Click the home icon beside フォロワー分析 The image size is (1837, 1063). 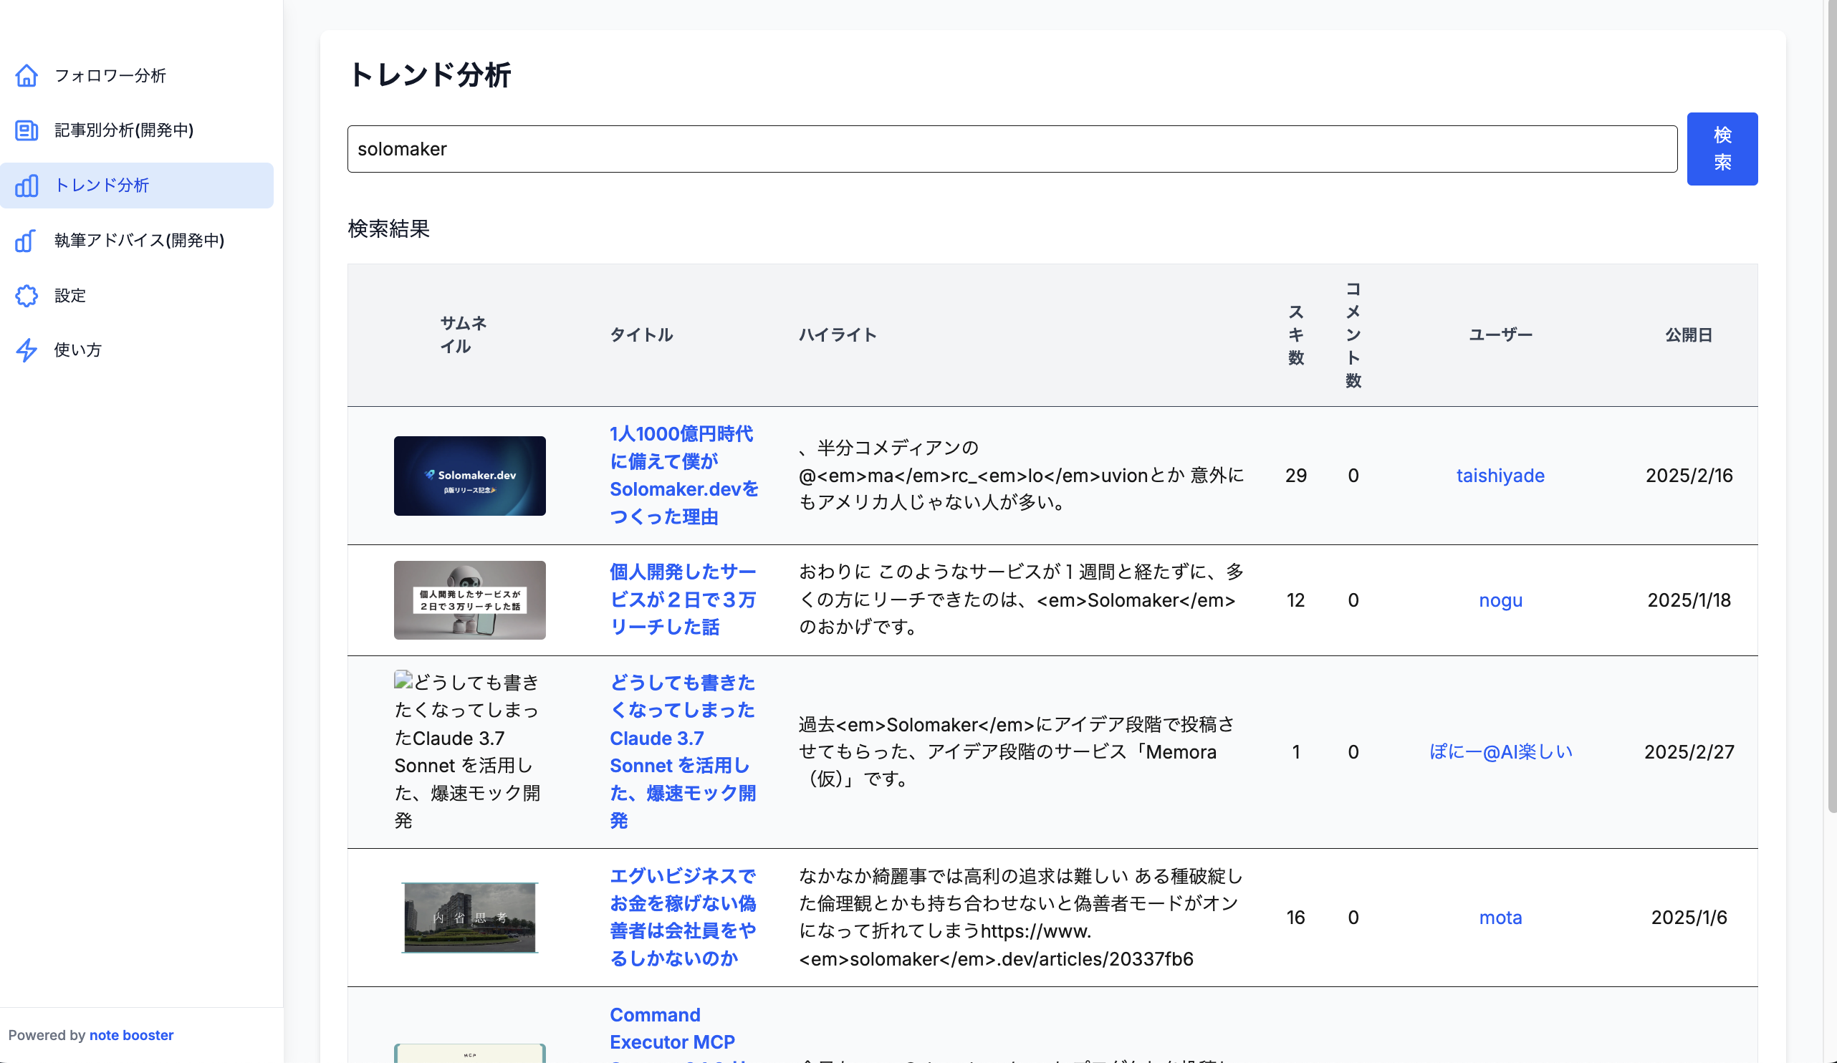pyautogui.click(x=27, y=75)
